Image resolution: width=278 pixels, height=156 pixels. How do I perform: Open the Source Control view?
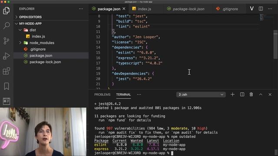pos(7,41)
